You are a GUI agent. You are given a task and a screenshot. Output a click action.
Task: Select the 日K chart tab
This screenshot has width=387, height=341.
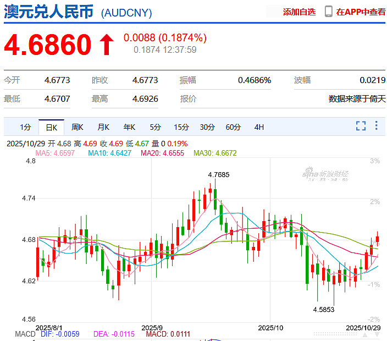coord(52,128)
